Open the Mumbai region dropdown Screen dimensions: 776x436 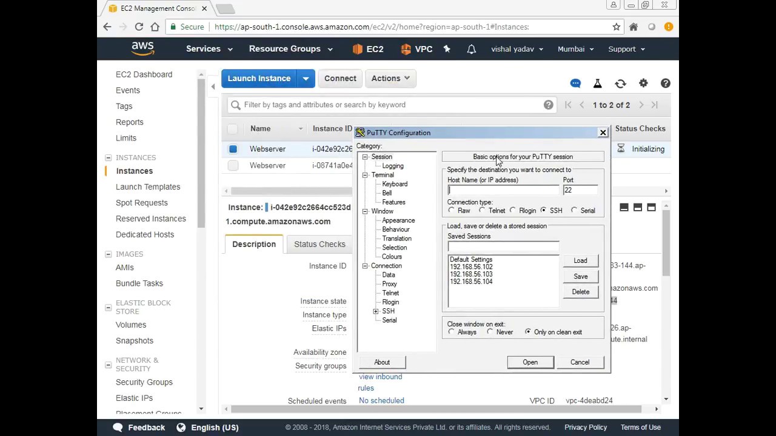coord(575,49)
